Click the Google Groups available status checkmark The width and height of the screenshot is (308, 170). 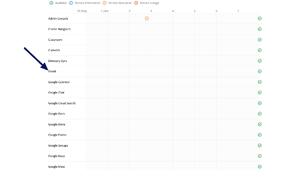coord(259,145)
